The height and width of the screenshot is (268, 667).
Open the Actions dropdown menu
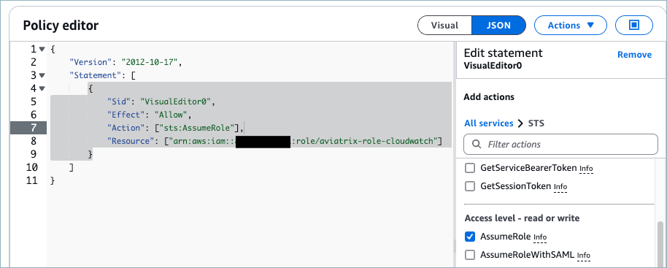[571, 26]
